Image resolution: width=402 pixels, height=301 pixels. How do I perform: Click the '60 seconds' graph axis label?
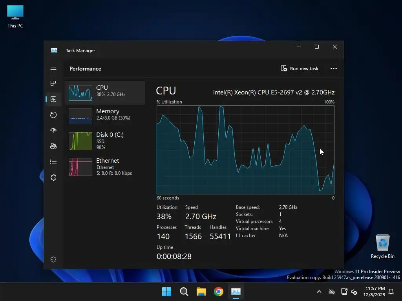(x=168, y=198)
